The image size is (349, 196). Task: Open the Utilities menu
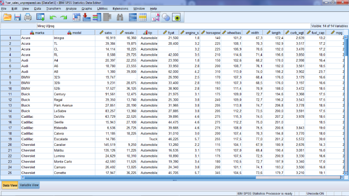click(x=102, y=8)
